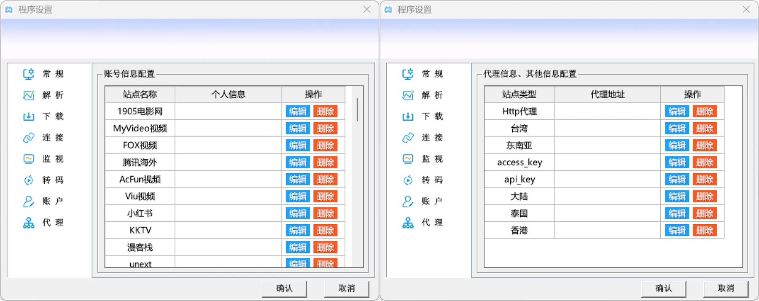Image resolution: width=759 pixels, height=301 pixels.
Task: Select the 监视 monitor icon in right window
Action: [408, 159]
